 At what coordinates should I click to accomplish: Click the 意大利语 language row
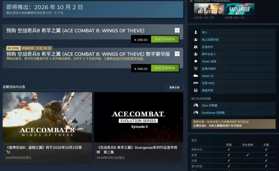pyautogui.click(x=233, y=166)
